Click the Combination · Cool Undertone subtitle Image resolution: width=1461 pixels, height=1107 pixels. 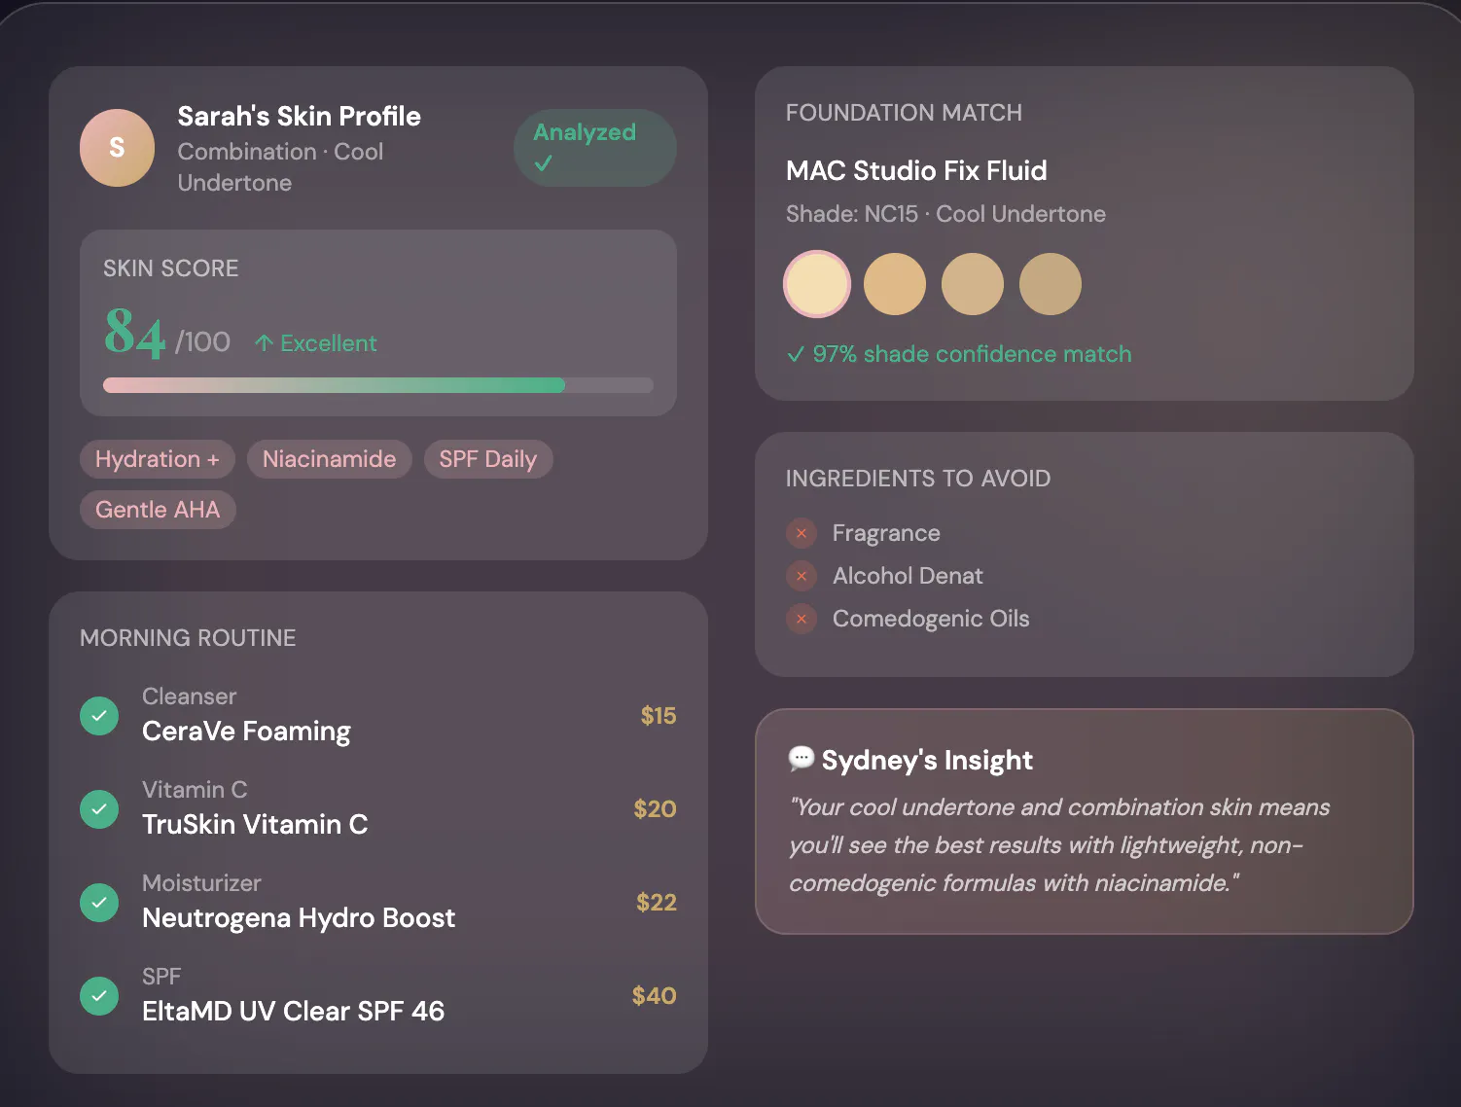click(x=280, y=167)
